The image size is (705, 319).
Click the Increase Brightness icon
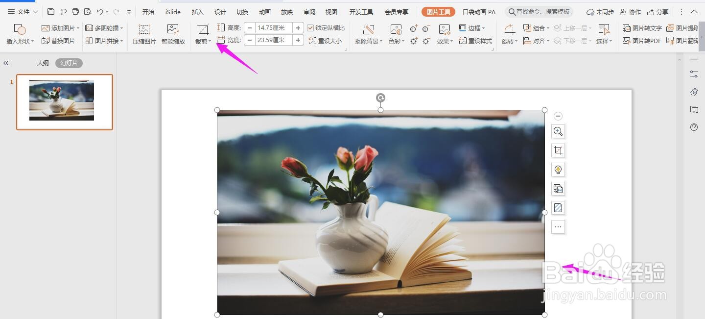[414, 41]
